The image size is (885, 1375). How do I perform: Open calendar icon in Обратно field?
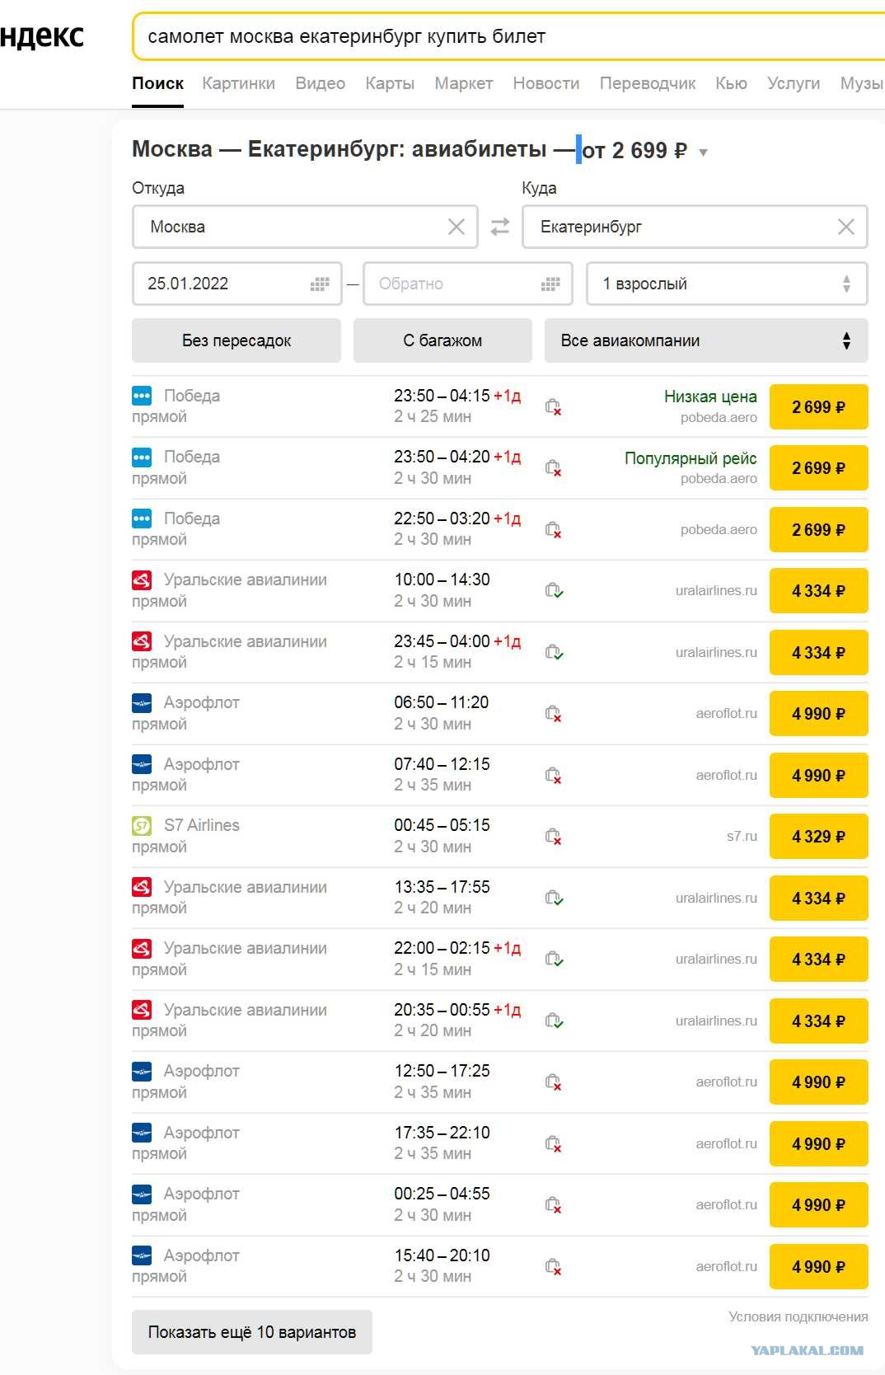pyautogui.click(x=550, y=284)
